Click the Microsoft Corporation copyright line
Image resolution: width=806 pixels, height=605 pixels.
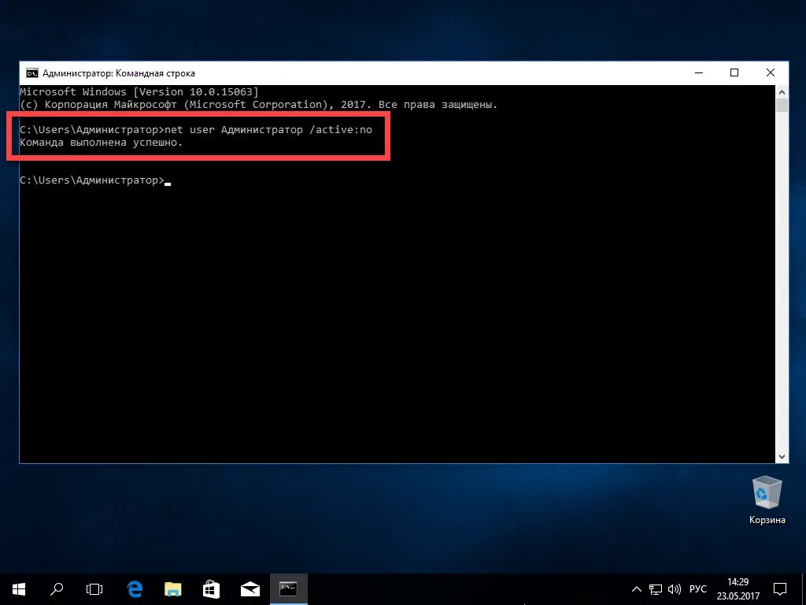[x=258, y=105]
